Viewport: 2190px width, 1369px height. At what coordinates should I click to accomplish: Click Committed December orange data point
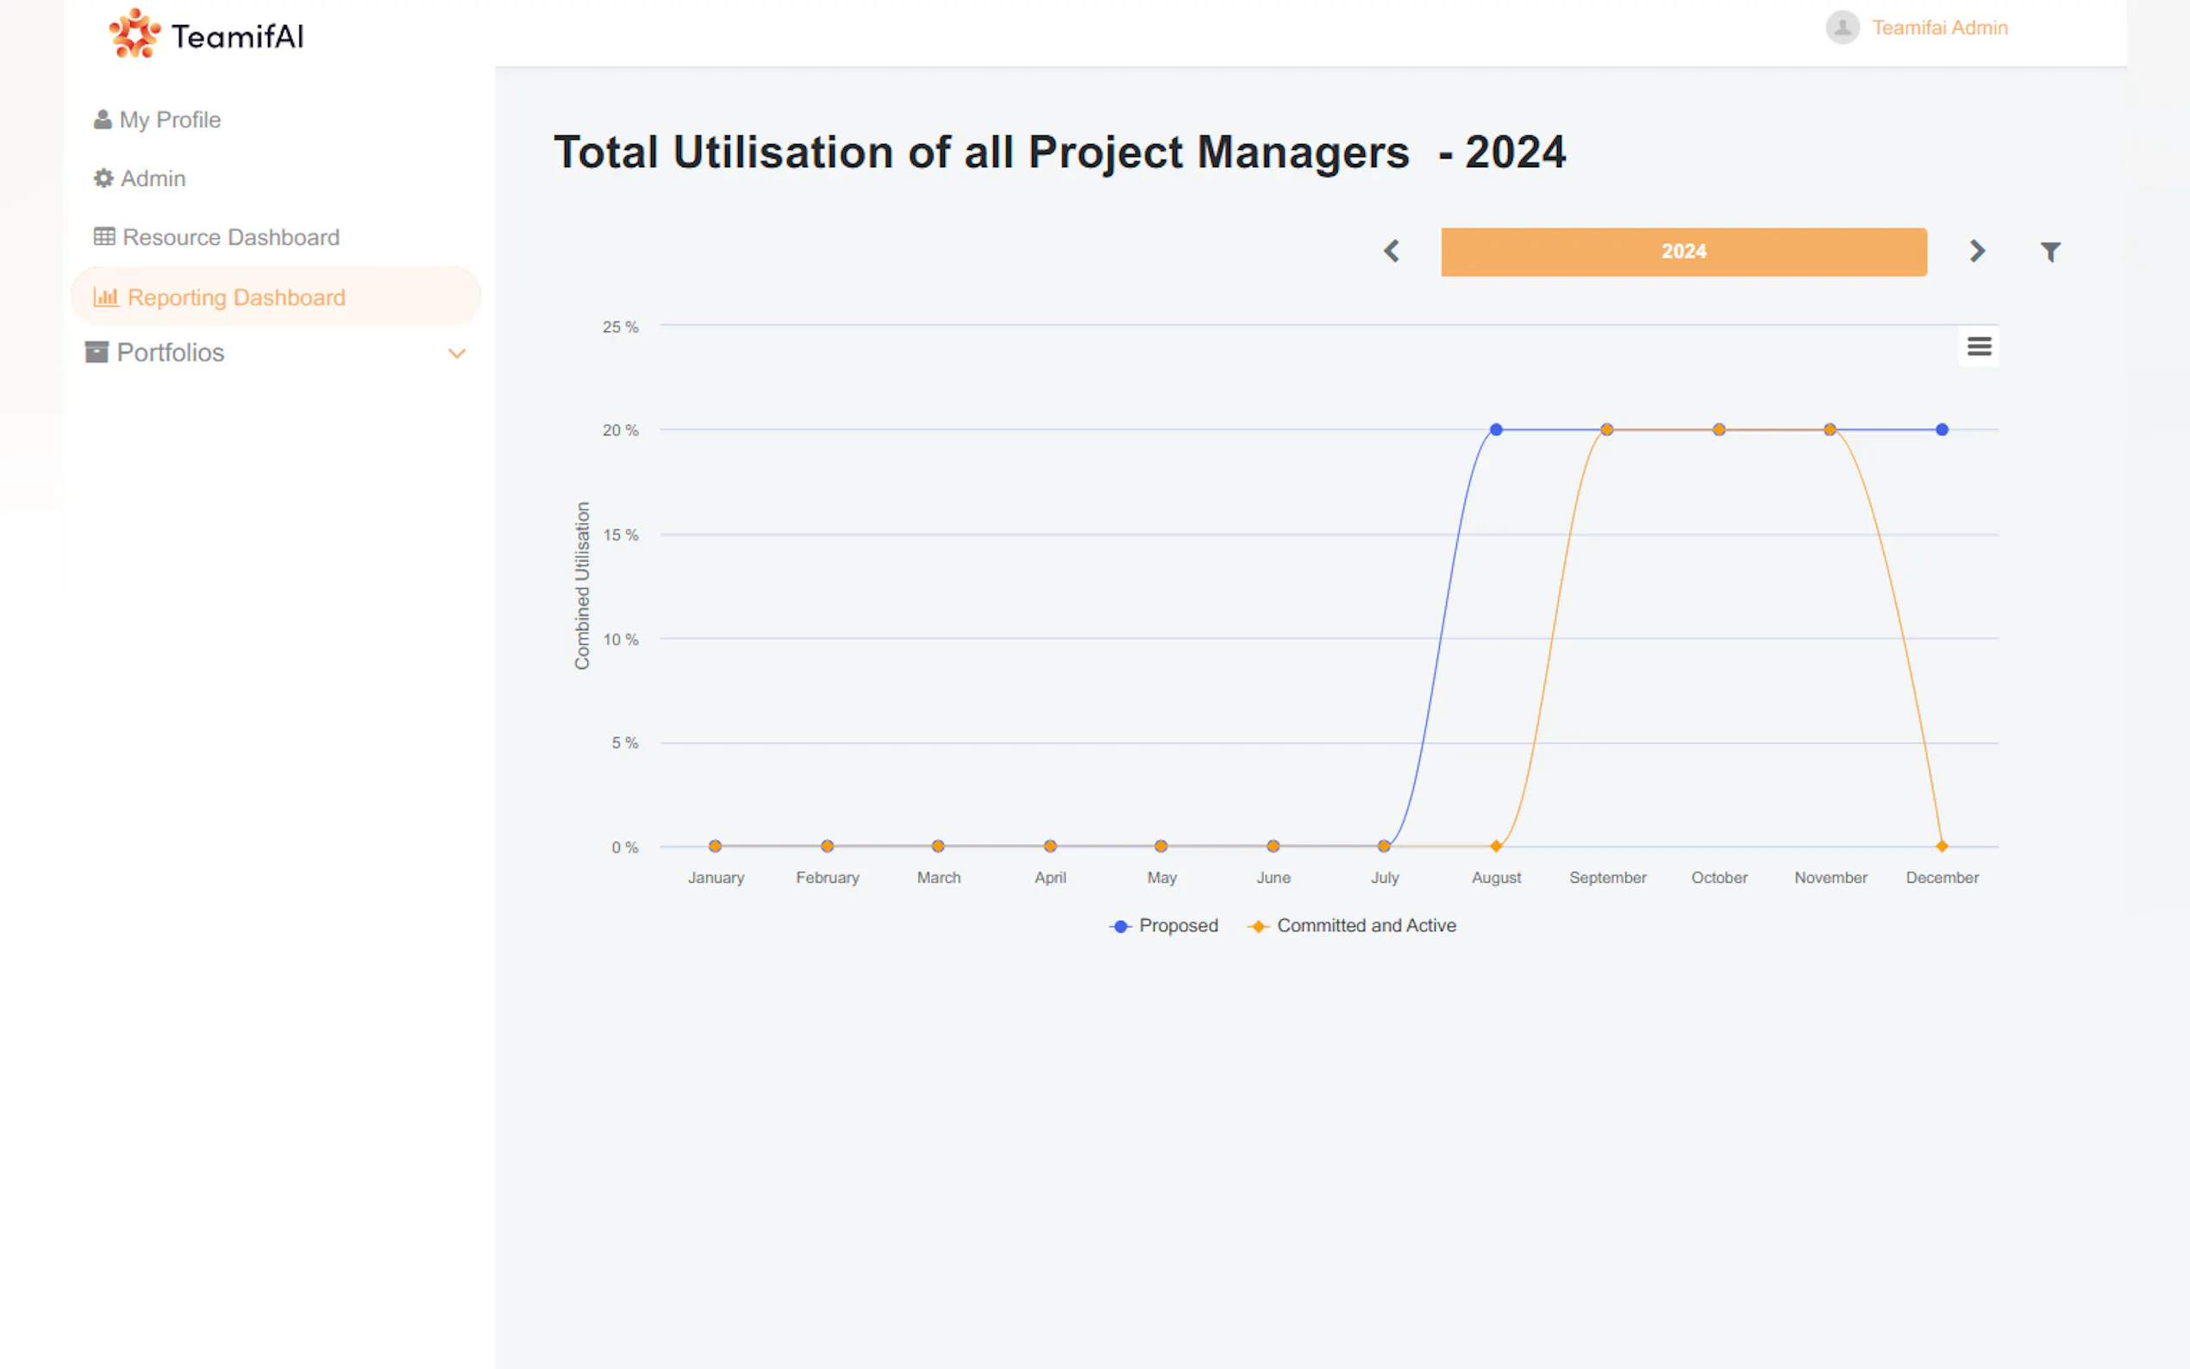(1941, 846)
